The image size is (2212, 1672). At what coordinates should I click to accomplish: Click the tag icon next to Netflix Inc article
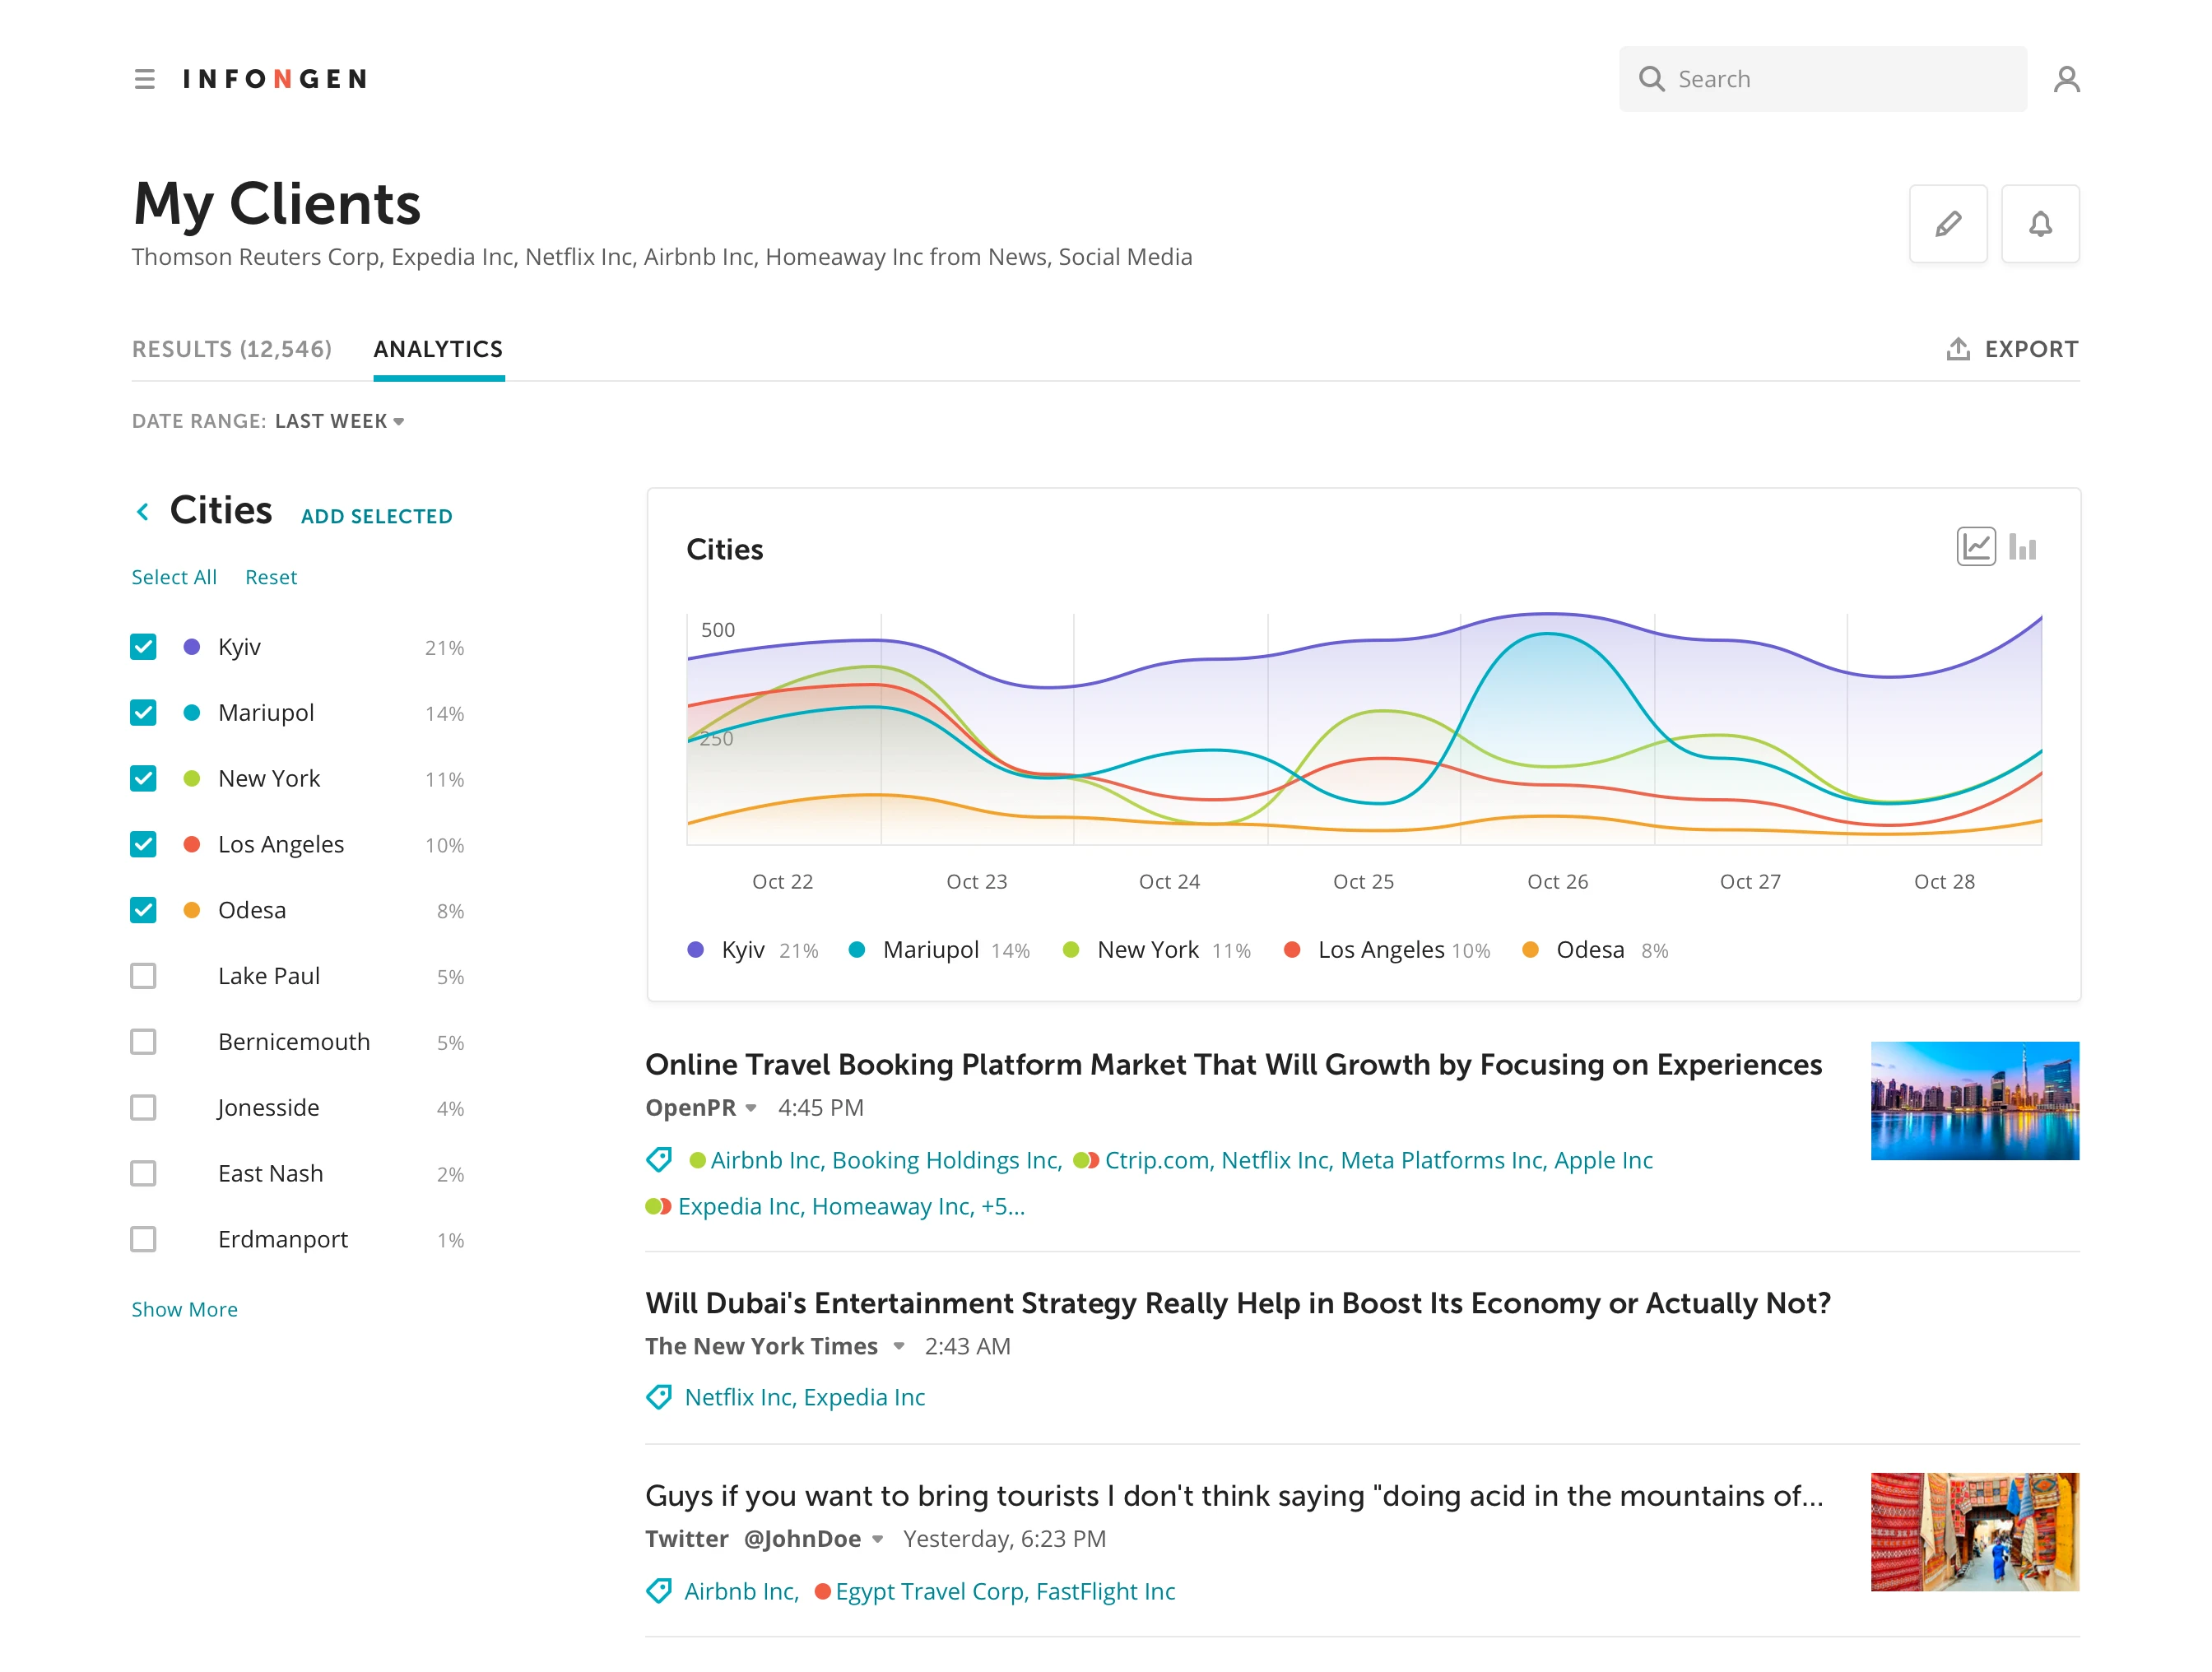click(659, 1397)
